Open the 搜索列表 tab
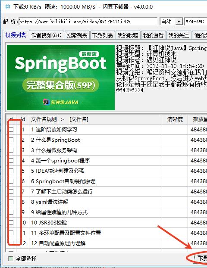 pyautogui.click(x=77, y=35)
